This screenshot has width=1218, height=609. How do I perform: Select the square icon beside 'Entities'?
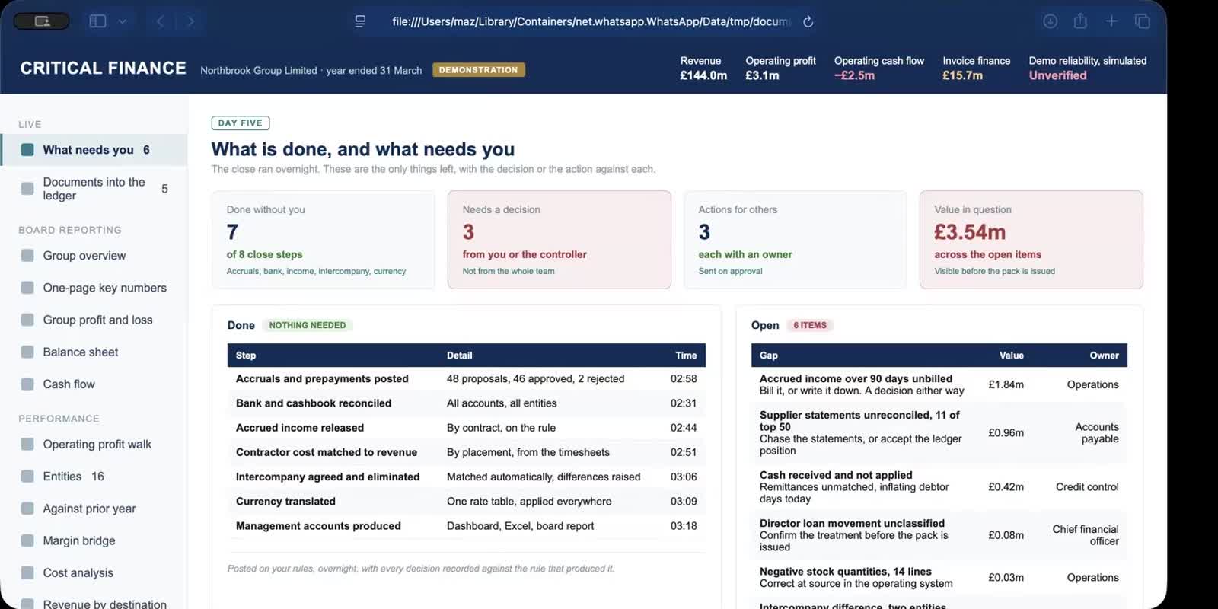tap(27, 477)
